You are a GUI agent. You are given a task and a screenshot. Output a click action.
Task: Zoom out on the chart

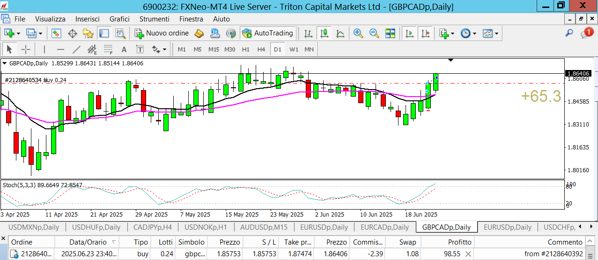[x=374, y=33]
